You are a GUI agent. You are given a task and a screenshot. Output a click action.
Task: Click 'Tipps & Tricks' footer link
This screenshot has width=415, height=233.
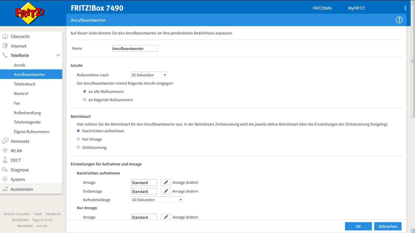click(42, 220)
